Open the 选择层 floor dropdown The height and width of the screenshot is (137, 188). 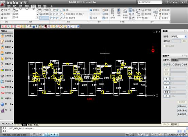tap(179, 37)
